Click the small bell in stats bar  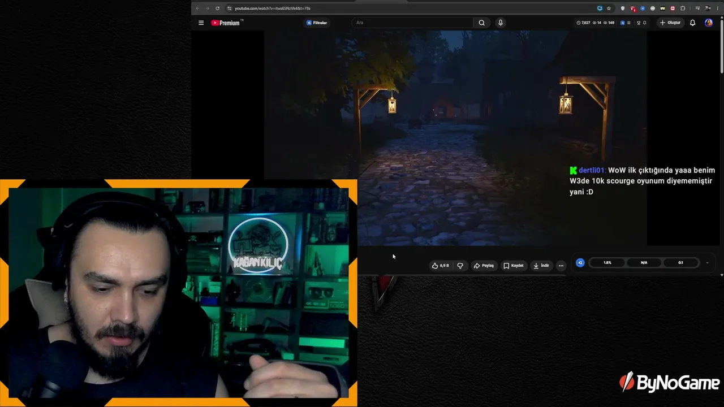pos(645,23)
